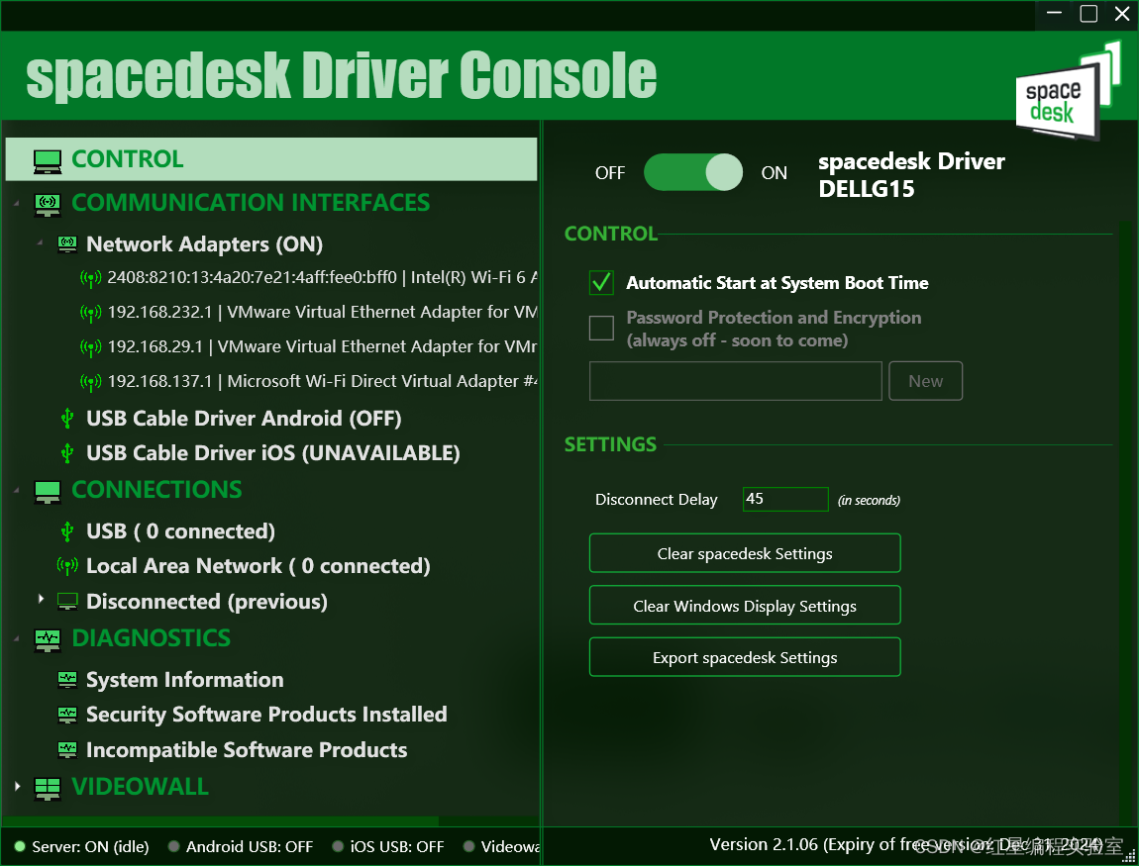Click USB icon beside USB (0 connected)
The height and width of the screenshot is (866, 1139).
67,532
